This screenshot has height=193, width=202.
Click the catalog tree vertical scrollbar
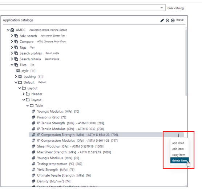(x=186, y=63)
